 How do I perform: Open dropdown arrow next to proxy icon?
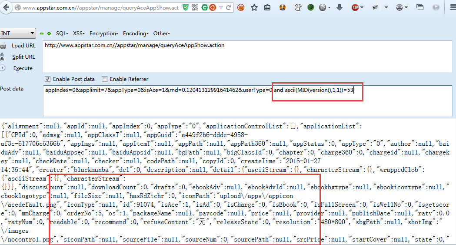tap(406, 8)
